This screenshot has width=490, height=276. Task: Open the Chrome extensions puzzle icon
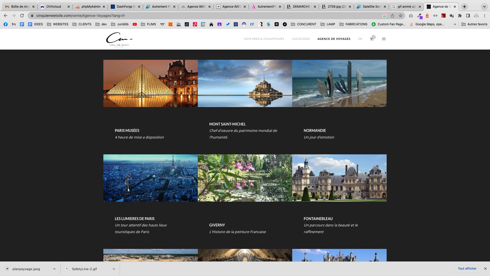[x=460, y=16]
